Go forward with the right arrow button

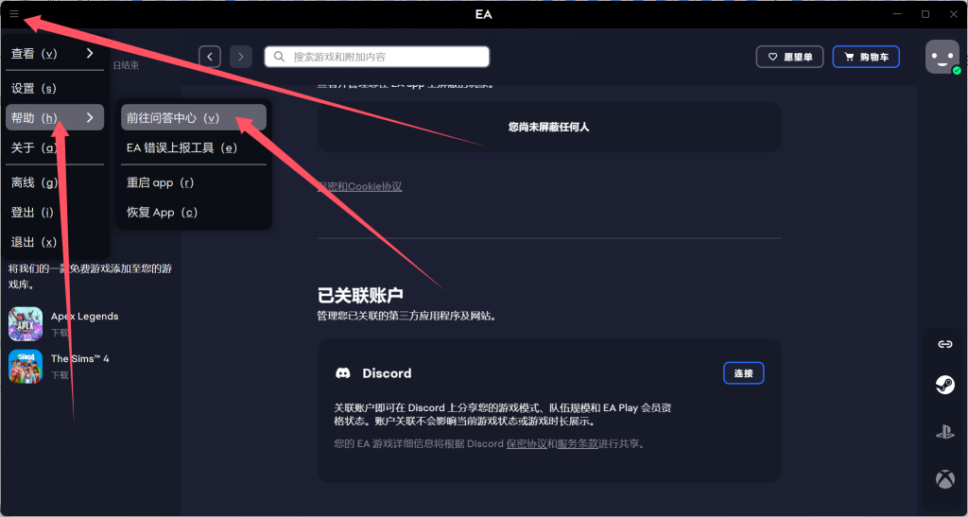point(241,57)
